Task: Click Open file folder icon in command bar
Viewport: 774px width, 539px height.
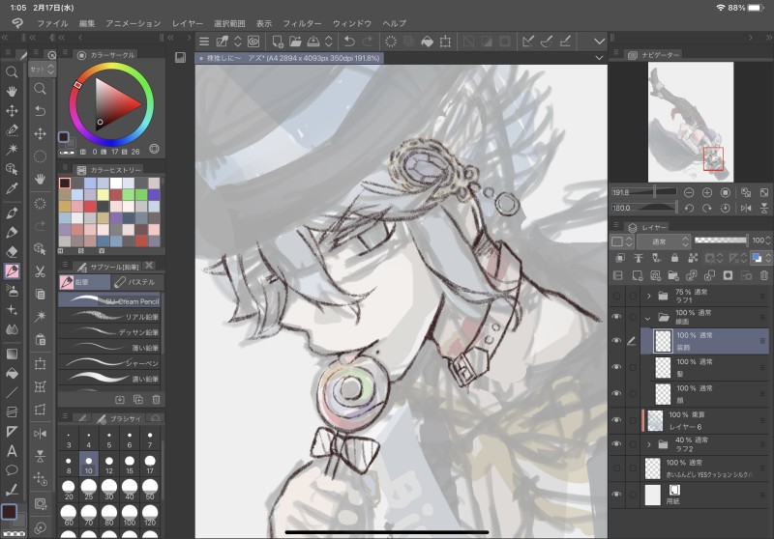Action: 295,42
